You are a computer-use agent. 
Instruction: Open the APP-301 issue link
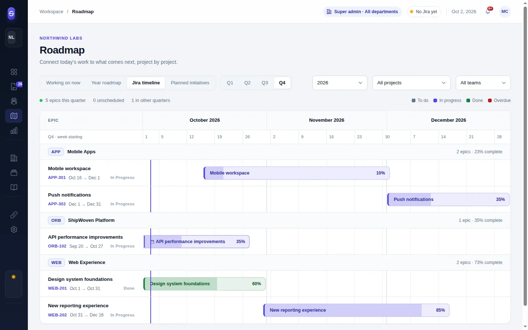click(57, 177)
